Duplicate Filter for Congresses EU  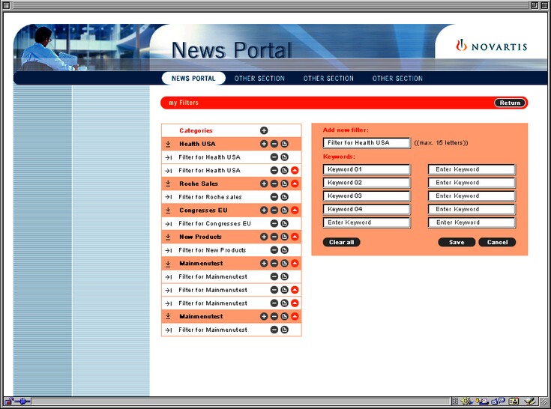pos(284,224)
